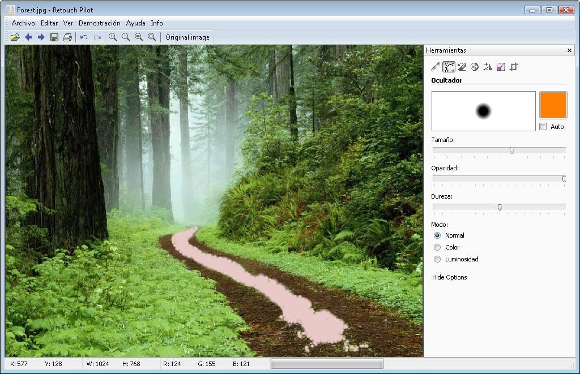
Task: Select the undo brush eraser tool
Action: coord(462,67)
